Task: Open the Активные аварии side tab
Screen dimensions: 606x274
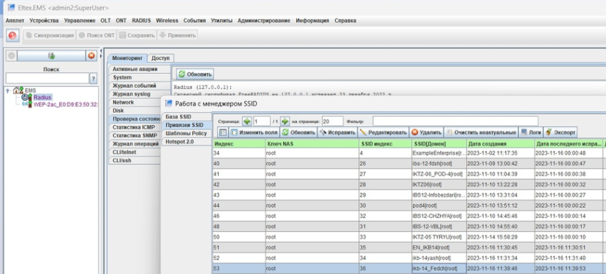Action: pyautogui.click(x=139, y=69)
